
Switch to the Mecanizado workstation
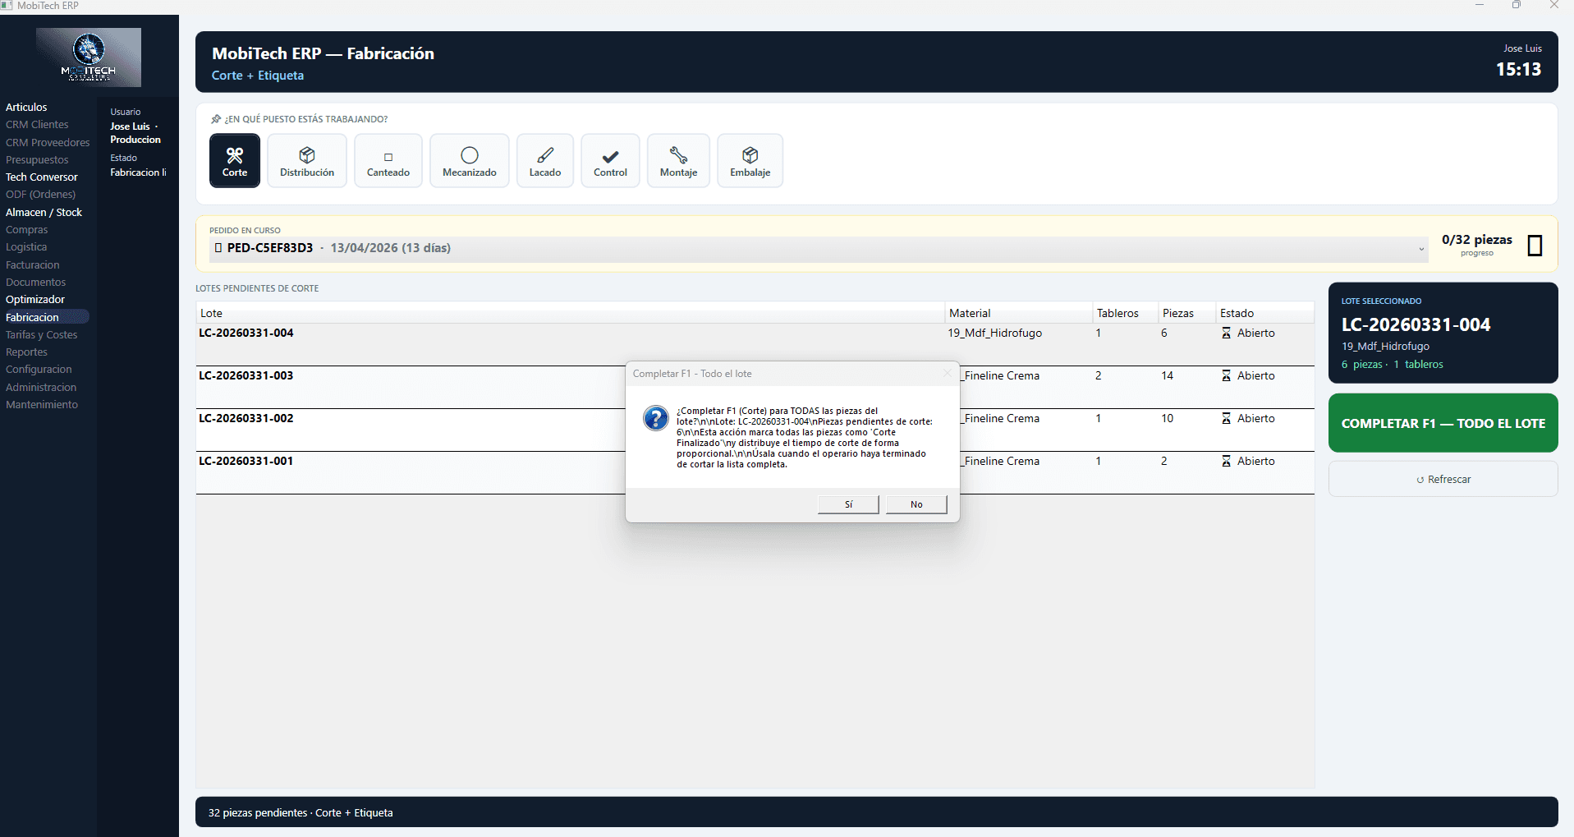click(x=470, y=161)
